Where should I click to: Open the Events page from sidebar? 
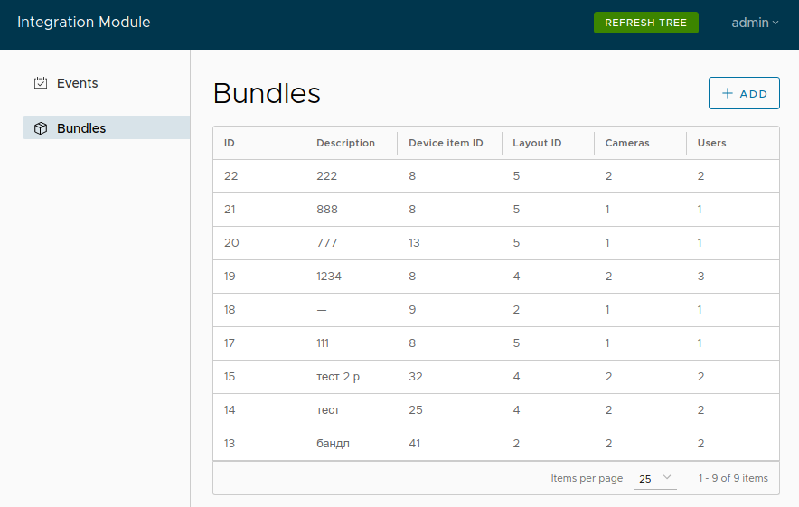tap(77, 83)
